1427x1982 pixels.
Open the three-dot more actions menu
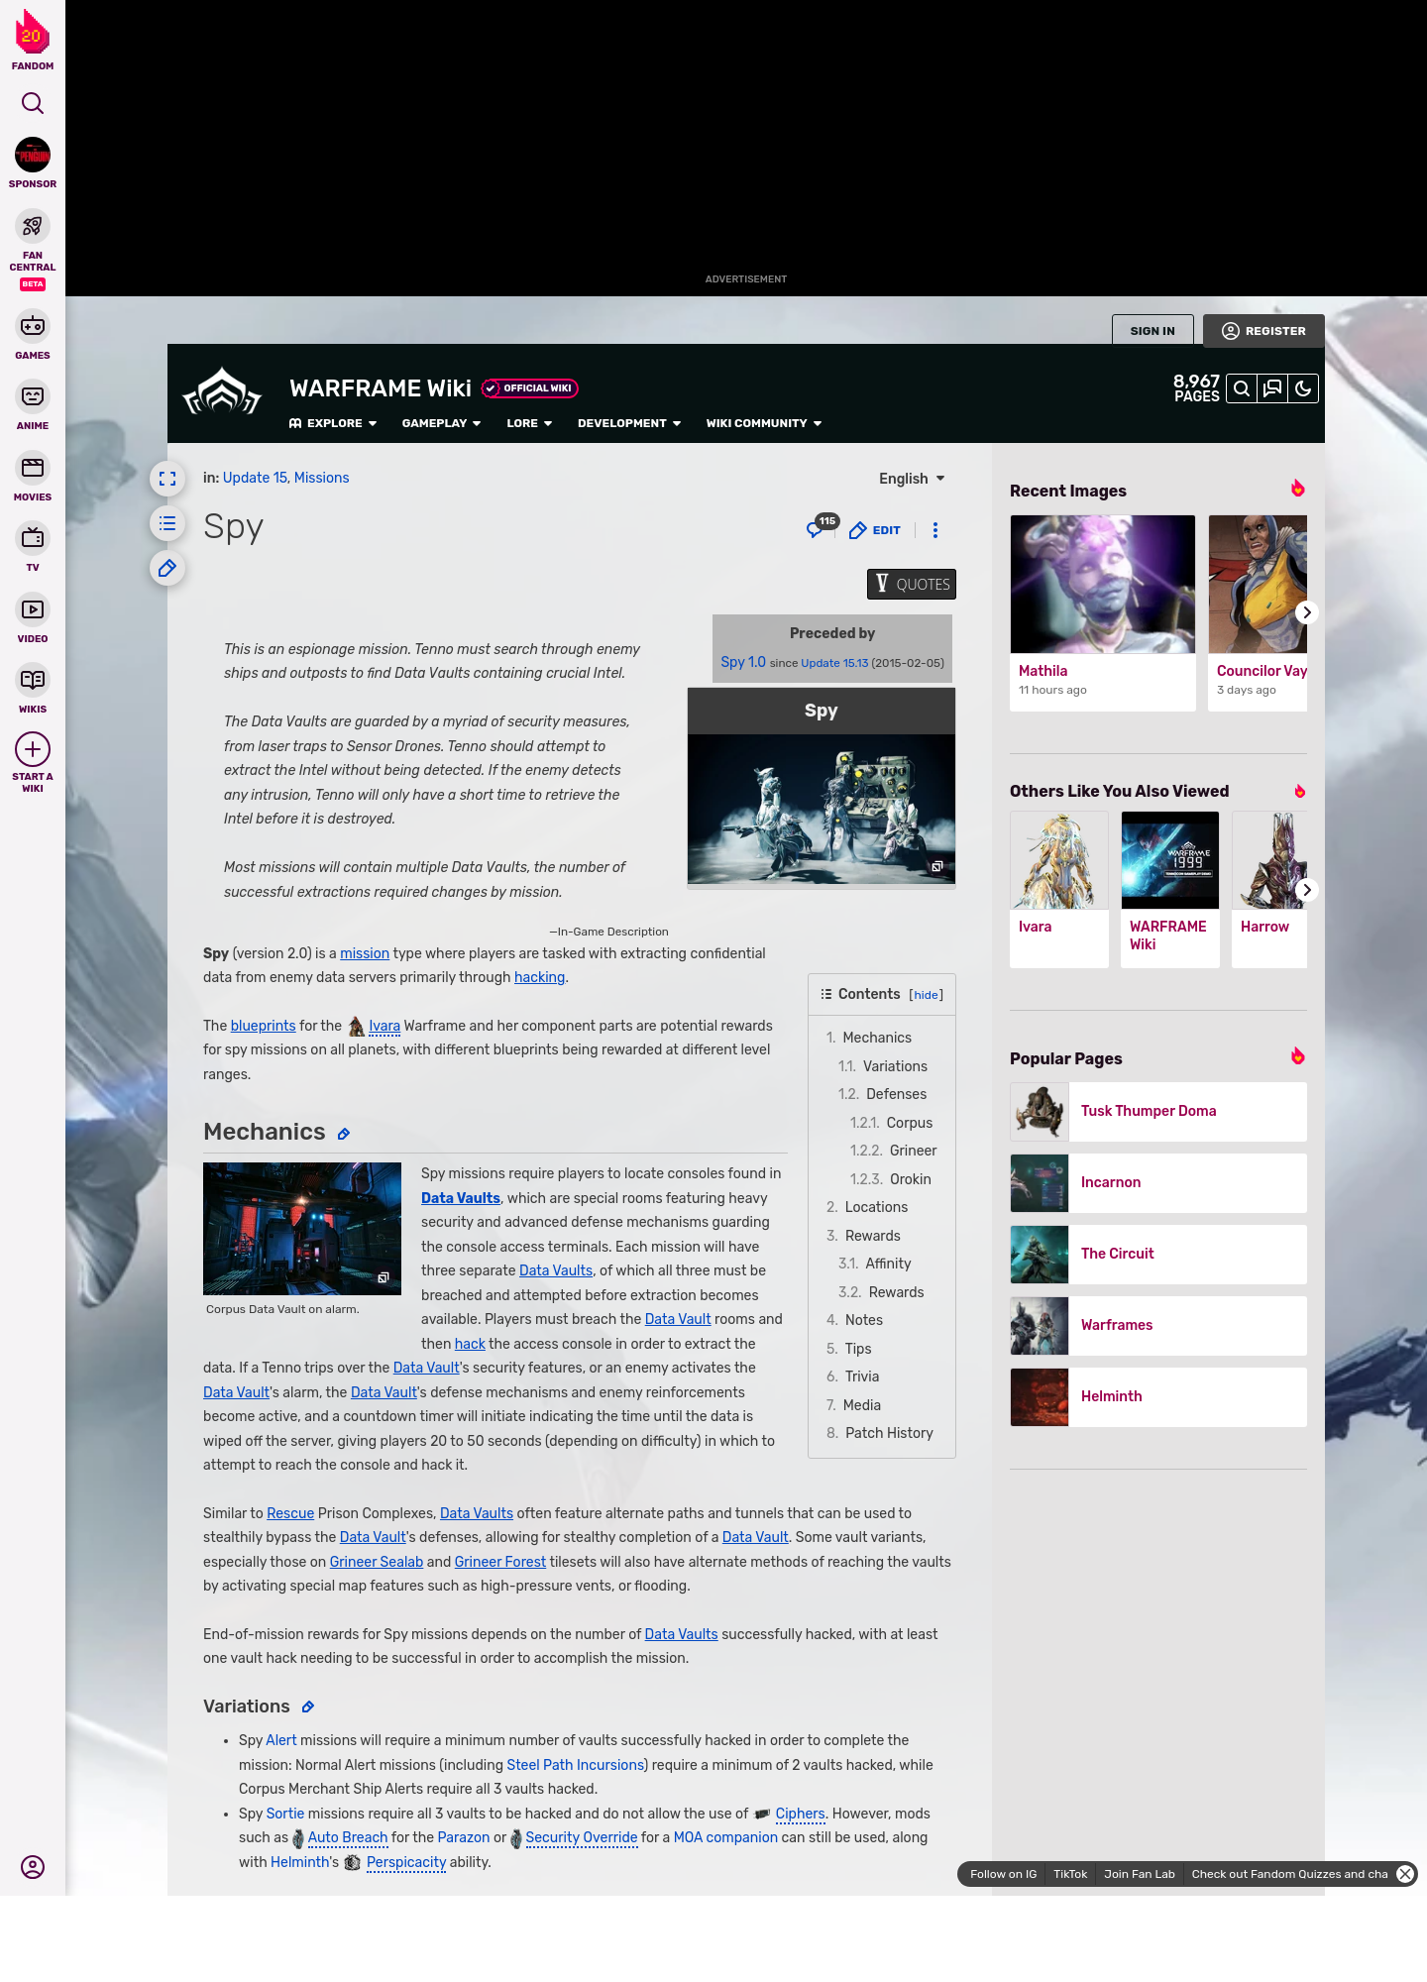(x=934, y=530)
